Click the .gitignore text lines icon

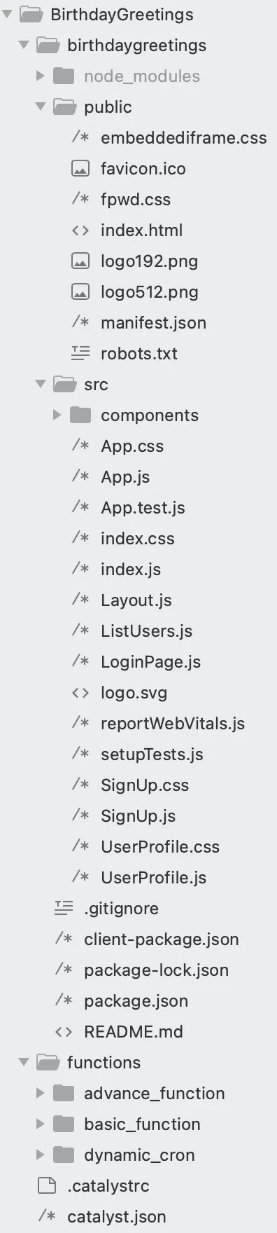(64, 909)
